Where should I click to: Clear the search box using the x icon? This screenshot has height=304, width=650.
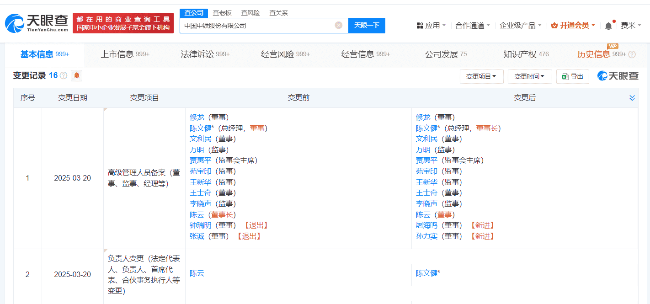(339, 25)
